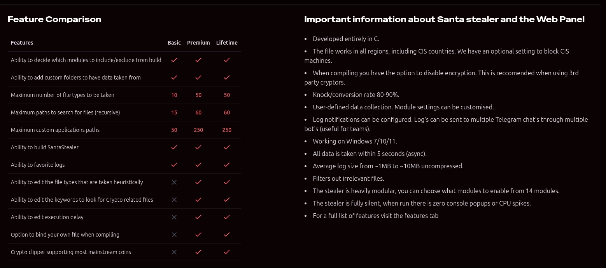The image size is (606, 268).
Task: Click the Basic value 10 for file types
Action: (174, 95)
